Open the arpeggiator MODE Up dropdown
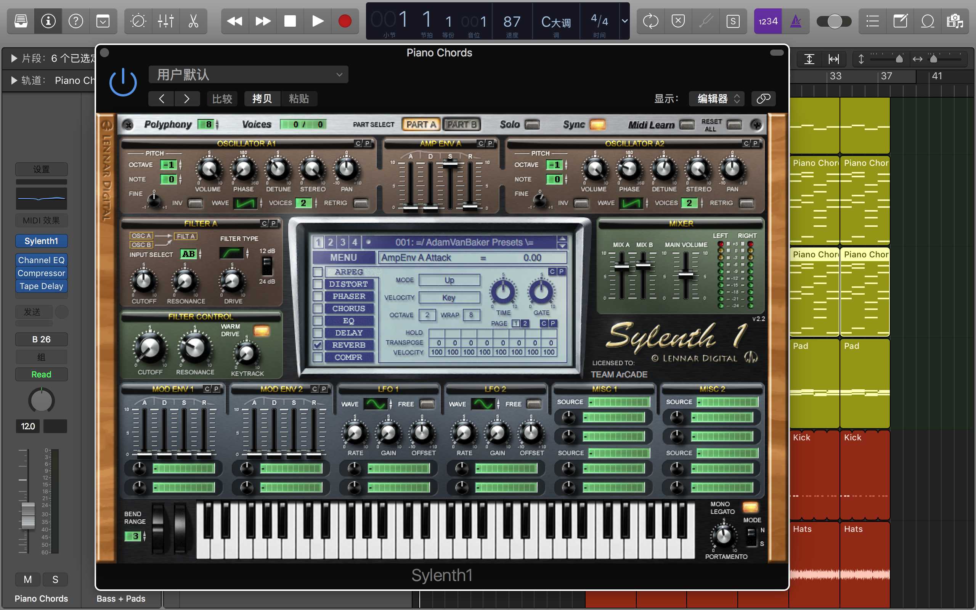The height and width of the screenshot is (610, 976). (449, 280)
